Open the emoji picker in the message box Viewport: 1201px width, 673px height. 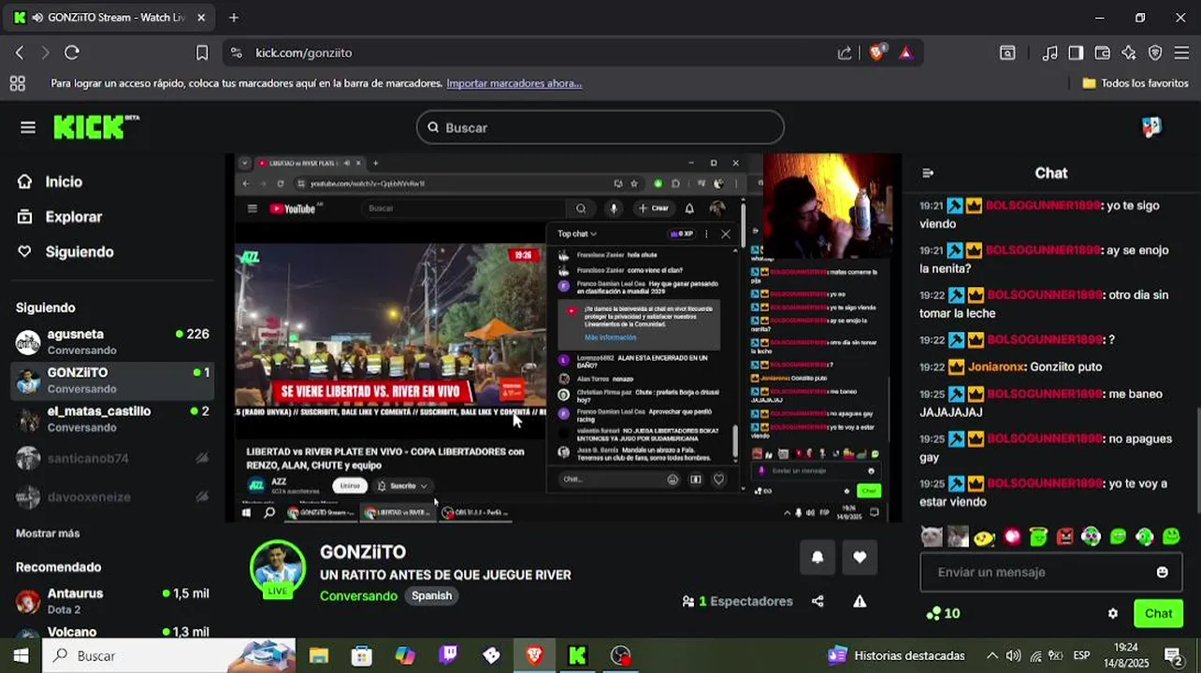click(1162, 572)
